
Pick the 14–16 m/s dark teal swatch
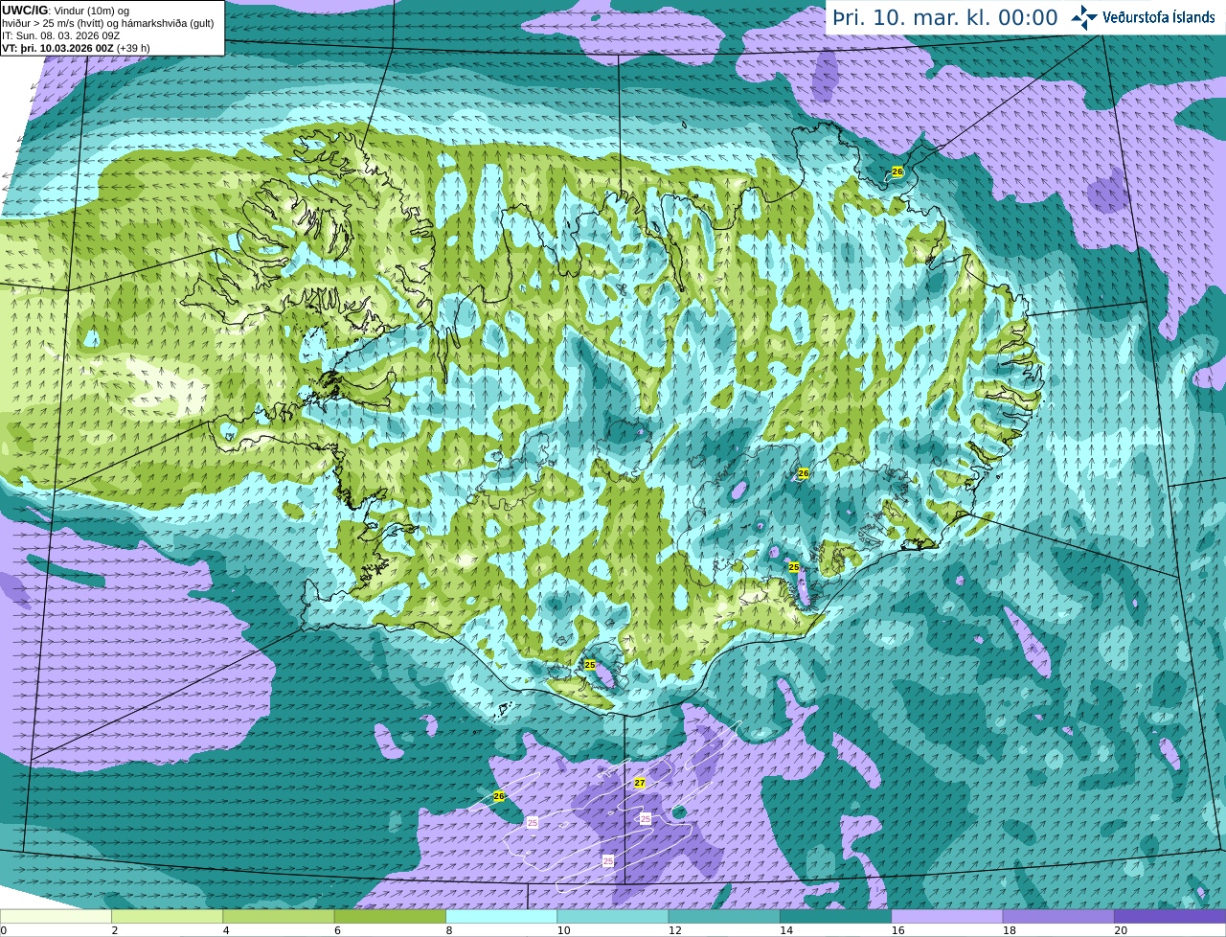(835, 916)
